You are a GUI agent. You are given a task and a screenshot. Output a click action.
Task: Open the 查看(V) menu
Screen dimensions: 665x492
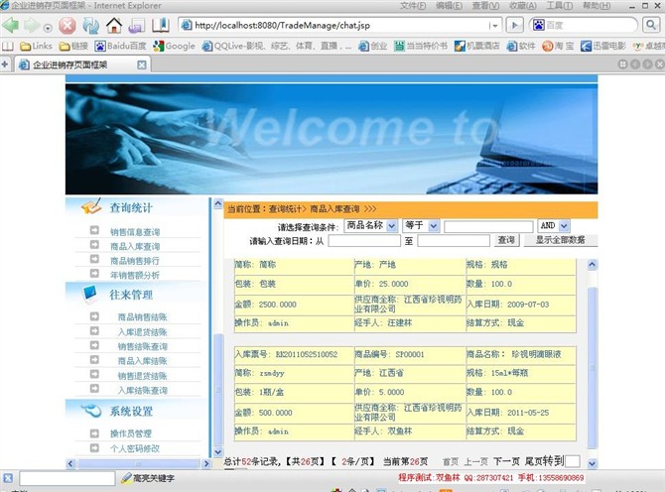click(485, 6)
